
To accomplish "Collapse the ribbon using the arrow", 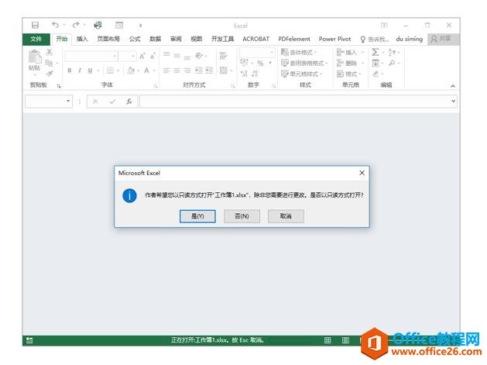I will (x=453, y=86).
